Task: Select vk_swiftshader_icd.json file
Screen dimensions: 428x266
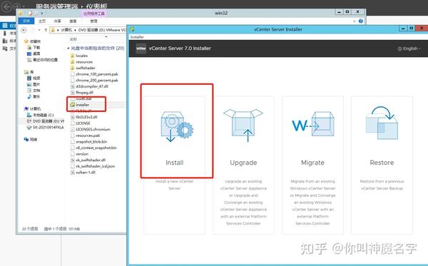Action: (93, 166)
